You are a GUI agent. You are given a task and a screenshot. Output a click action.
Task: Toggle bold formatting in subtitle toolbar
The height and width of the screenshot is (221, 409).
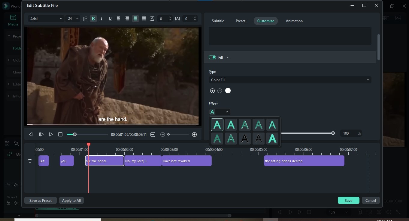click(93, 19)
